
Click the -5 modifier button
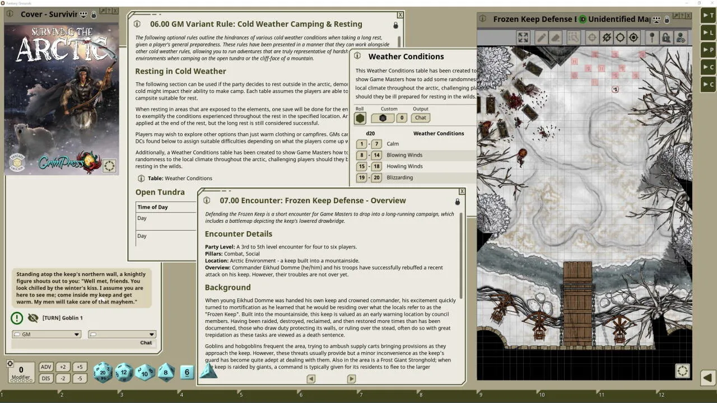tap(80, 378)
